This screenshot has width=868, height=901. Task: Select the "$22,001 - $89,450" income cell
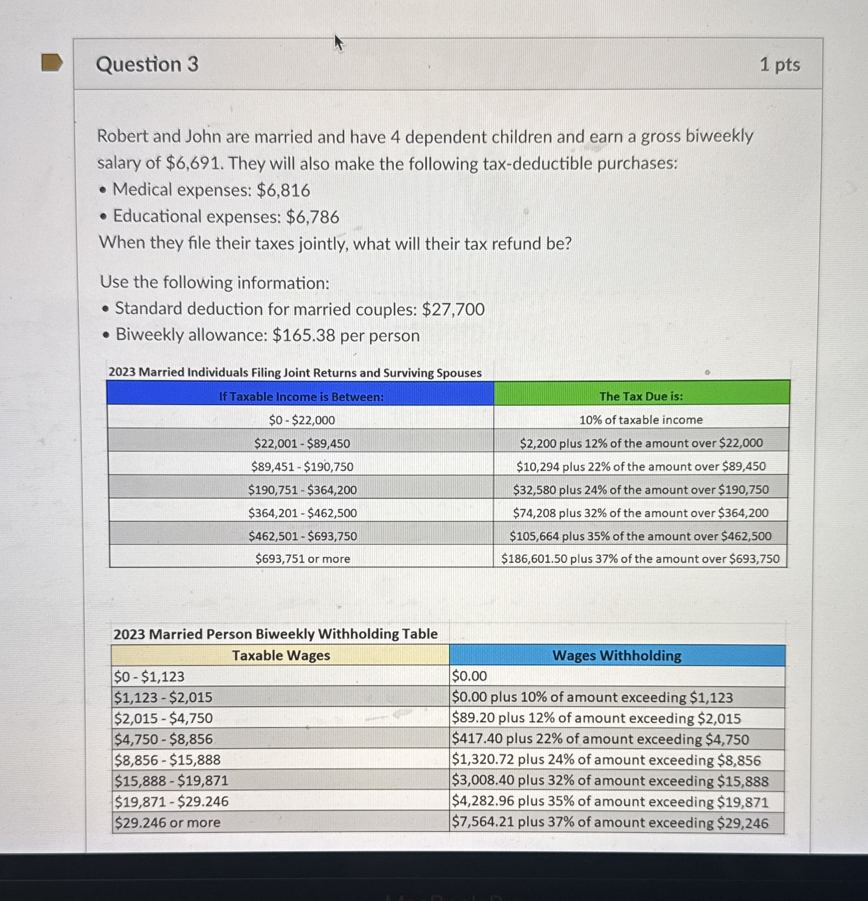[301, 440]
